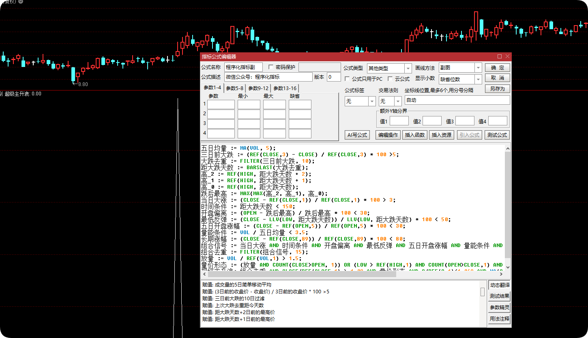Click the 坐标线位置 field containing 自动

457,100
